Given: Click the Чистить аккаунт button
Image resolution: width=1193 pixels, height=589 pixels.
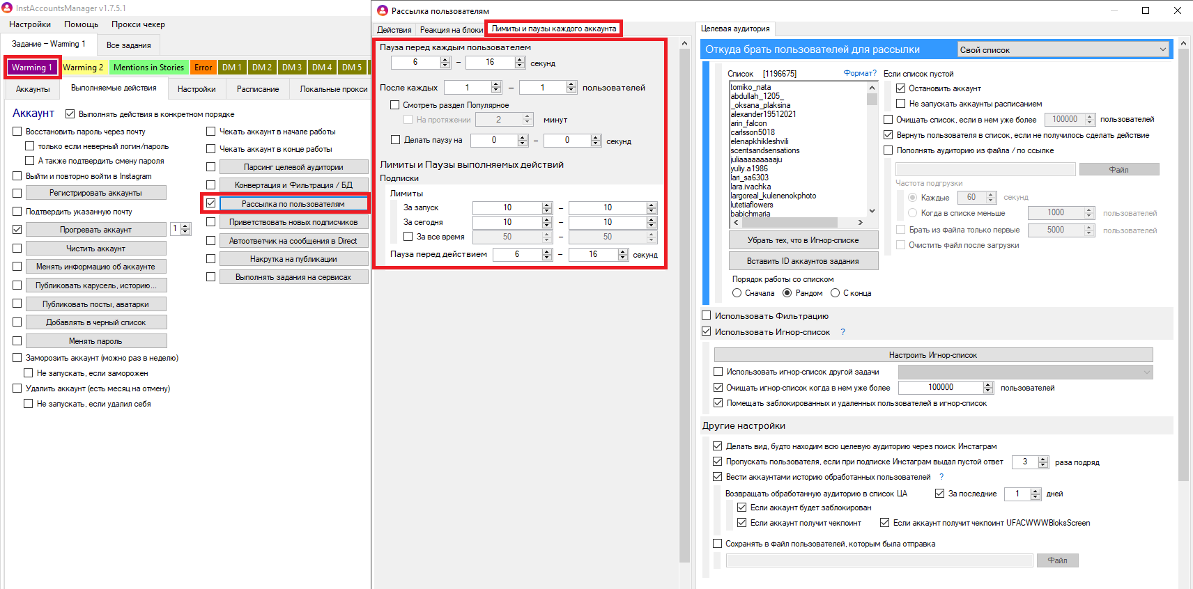Looking at the screenshot, I should pyautogui.click(x=96, y=249).
